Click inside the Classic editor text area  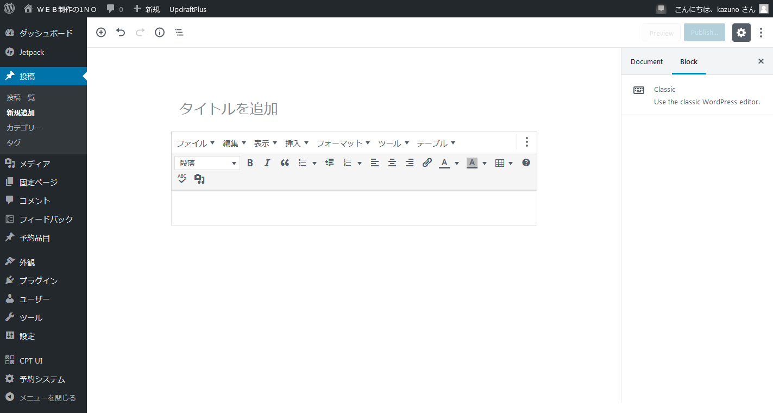click(x=354, y=208)
